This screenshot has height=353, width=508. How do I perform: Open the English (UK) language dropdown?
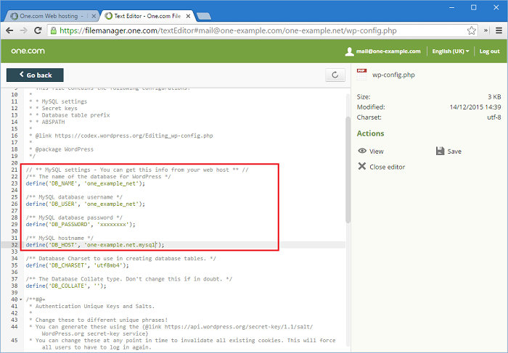tap(451, 51)
